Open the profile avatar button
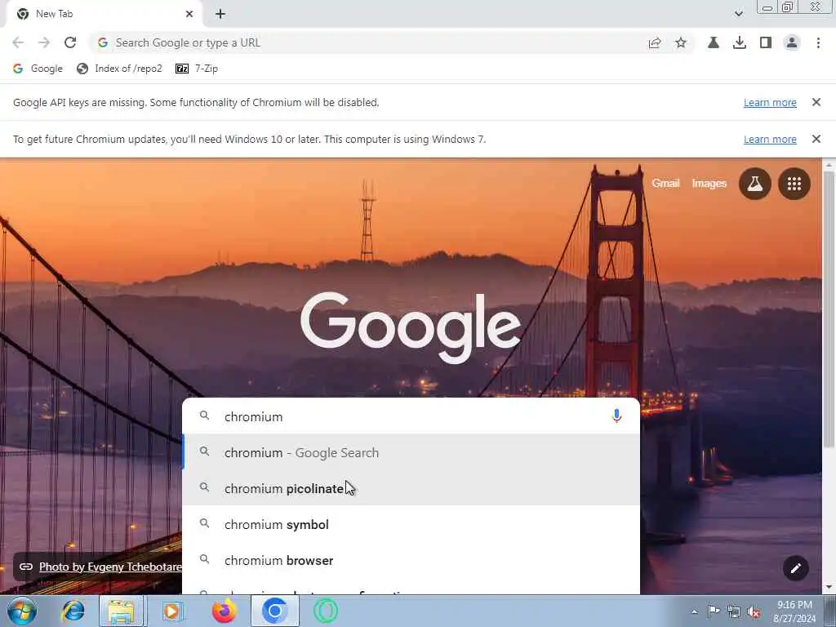This screenshot has width=836, height=627. click(792, 42)
